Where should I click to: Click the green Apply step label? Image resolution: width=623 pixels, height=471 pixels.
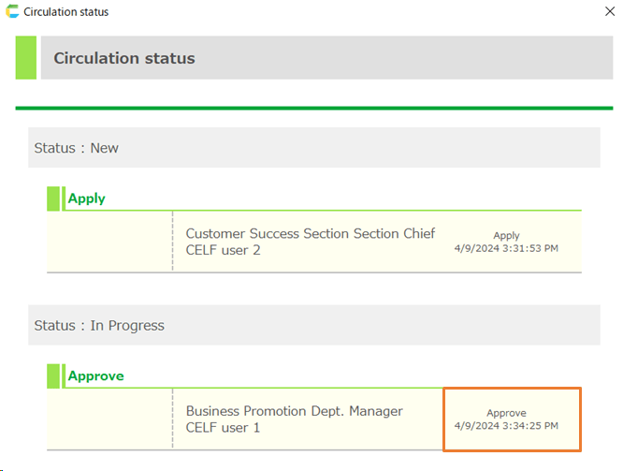pyautogui.click(x=87, y=199)
